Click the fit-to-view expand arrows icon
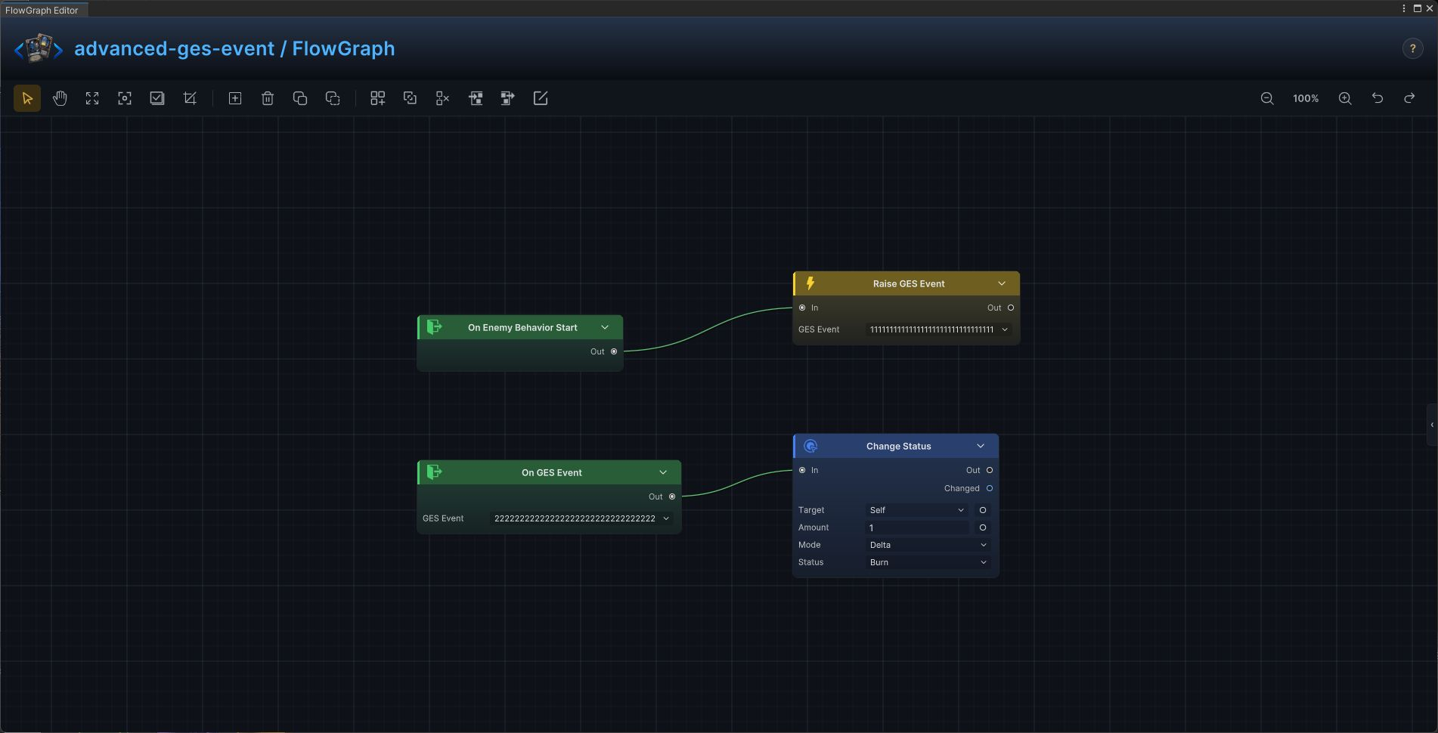 pyautogui.click(x=92, y=98)
